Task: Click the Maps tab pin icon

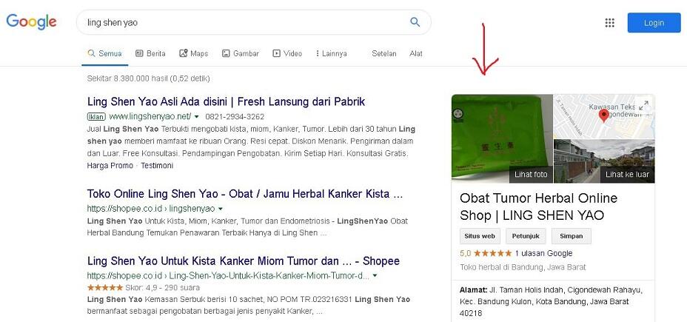Action: click(183, 53)
